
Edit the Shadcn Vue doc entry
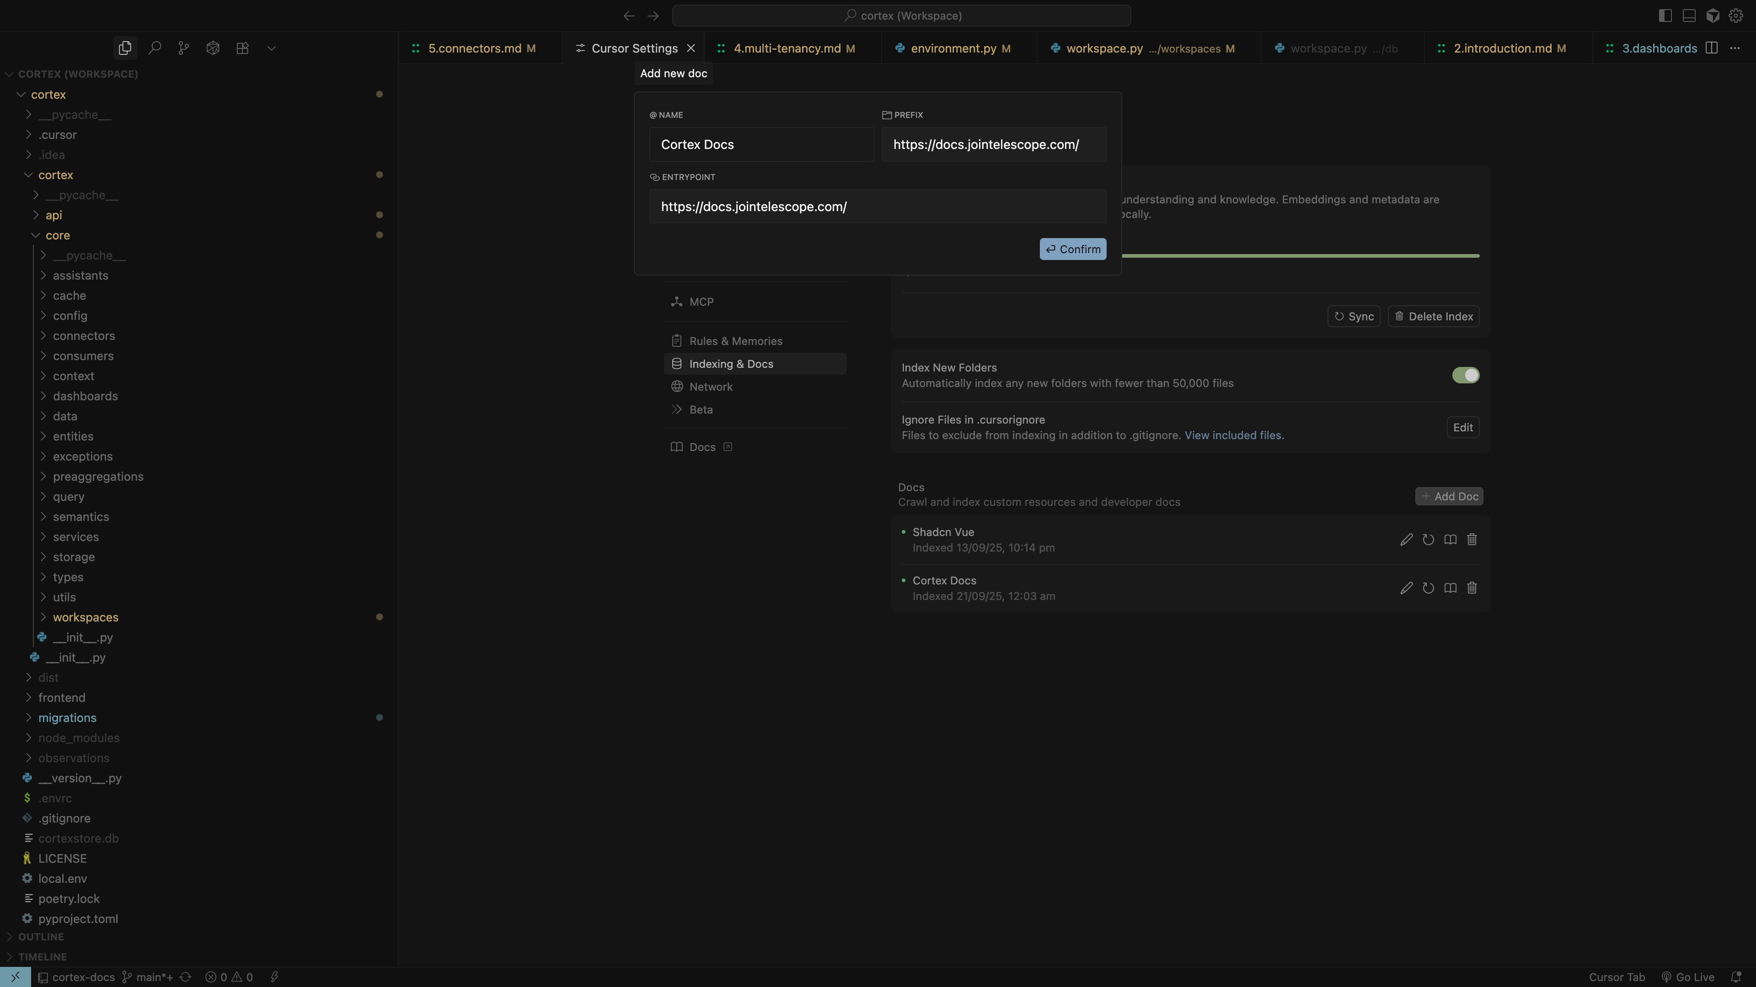pyautogui.click(x=1406, y=539)
